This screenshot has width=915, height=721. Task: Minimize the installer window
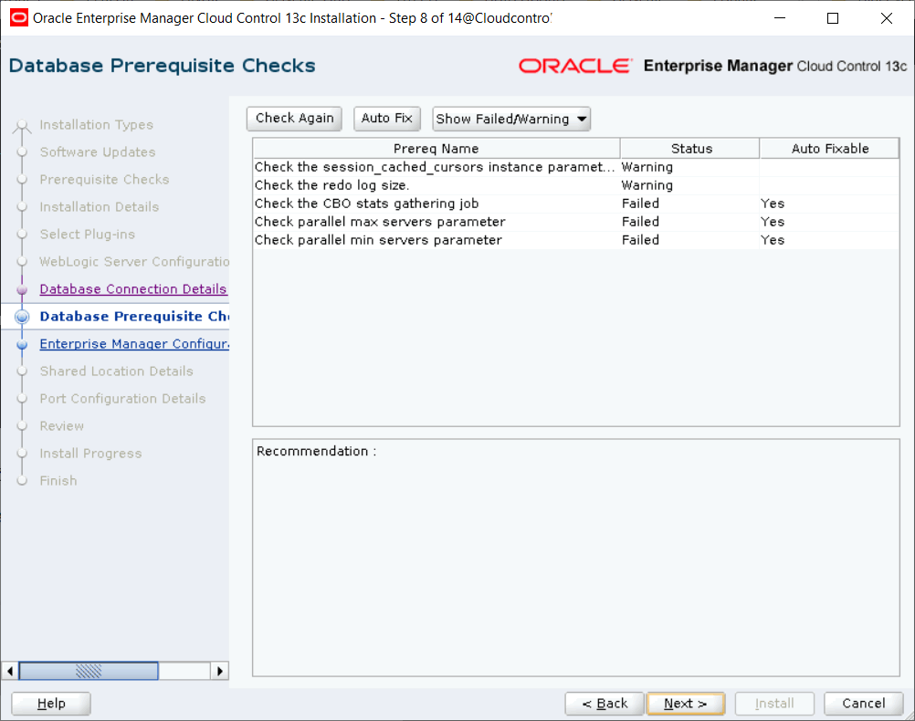click(780, 18)
